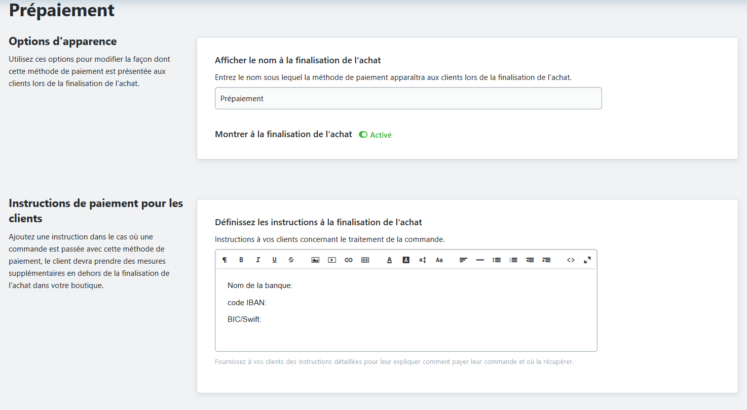Click the 'Nom de la banque:' line
The image size is (747, 410).
260,285
